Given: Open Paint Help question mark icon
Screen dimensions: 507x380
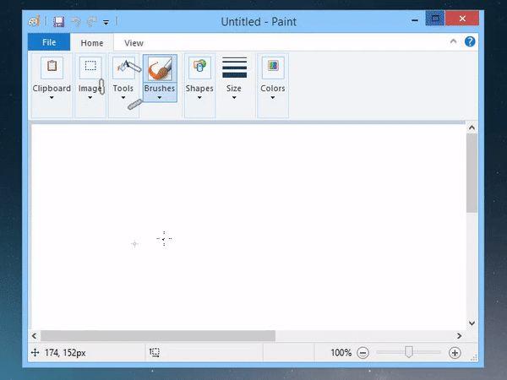Looking at the screenshot, I should [x=470, y=41].
